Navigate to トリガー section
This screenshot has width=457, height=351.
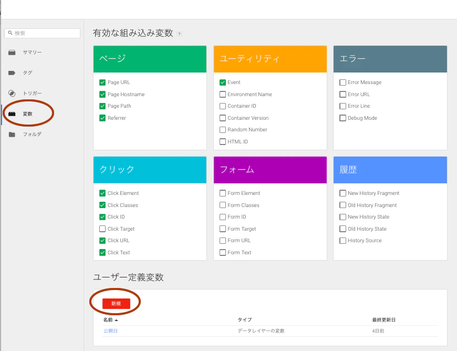[33, 94]
